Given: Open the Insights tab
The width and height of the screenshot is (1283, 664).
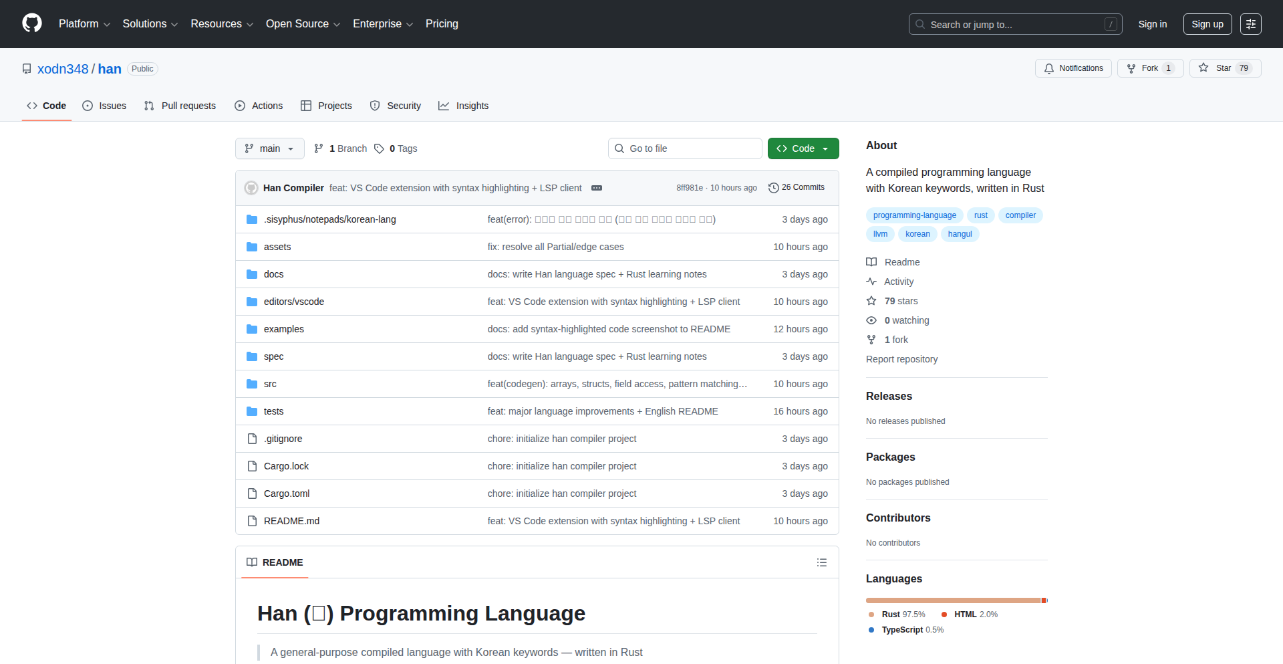Looking at the screenshot, I should pyautogui.click(x=464, y=106).
